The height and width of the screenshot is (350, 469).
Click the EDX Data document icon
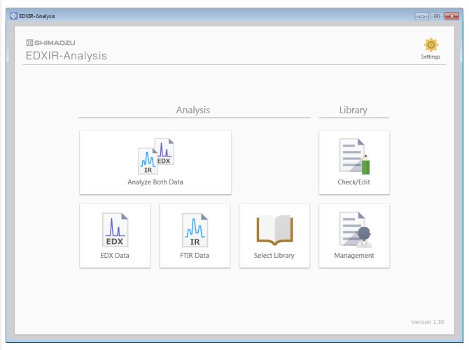point(115,230)
